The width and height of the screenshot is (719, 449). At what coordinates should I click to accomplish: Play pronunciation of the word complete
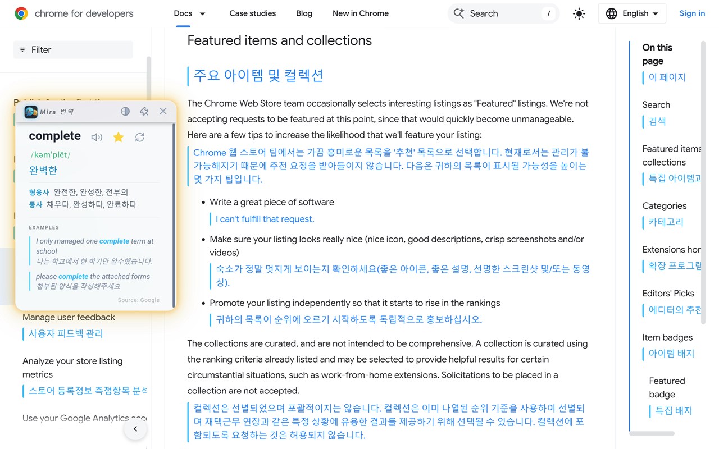pyautogui.click(x=97, y=137)
